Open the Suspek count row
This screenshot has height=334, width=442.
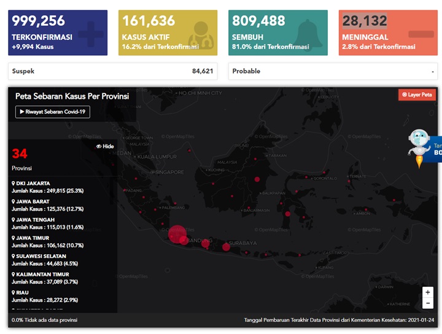pyautogui.click(x=113, y=71)
